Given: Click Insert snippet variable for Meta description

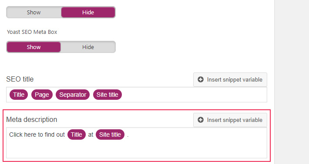Looking at the screenshot, I should (x=230, y=120).
